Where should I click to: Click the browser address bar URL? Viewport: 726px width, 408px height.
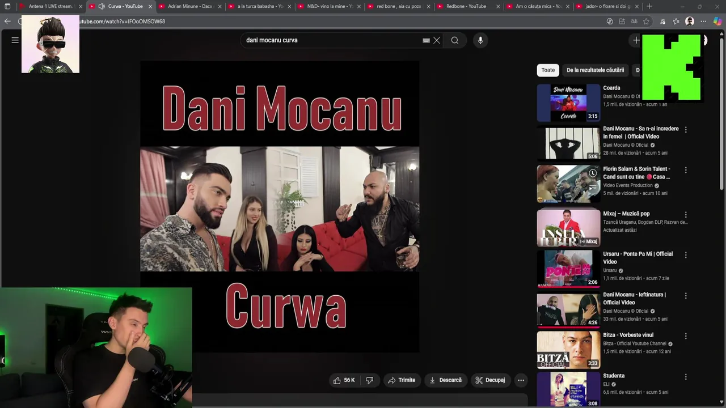coord(122,22)
